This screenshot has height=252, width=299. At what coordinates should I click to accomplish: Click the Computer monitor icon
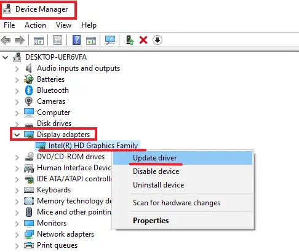coord(29,112)
